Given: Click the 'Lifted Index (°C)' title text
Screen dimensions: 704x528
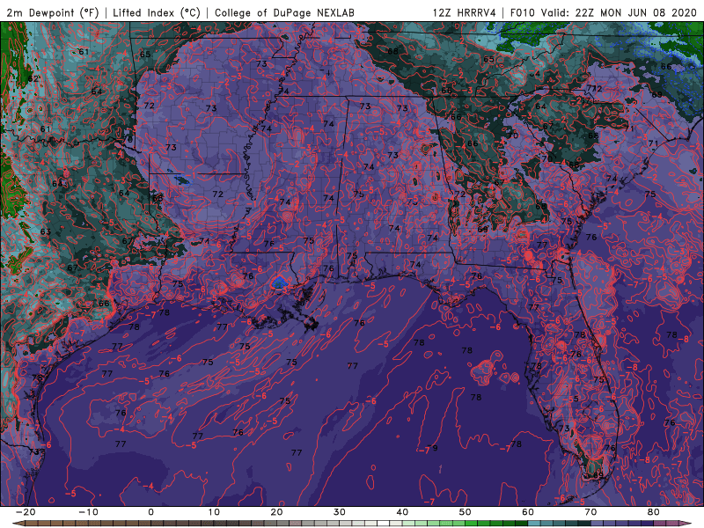Looking at the screenshot, I should (157, 12).
